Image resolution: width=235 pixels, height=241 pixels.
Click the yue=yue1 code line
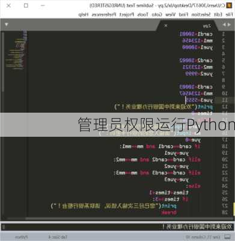tap(177, 153)
